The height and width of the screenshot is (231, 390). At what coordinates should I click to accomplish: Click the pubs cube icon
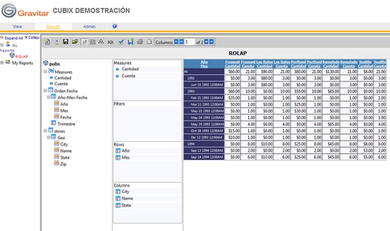(x=46, y=63)
